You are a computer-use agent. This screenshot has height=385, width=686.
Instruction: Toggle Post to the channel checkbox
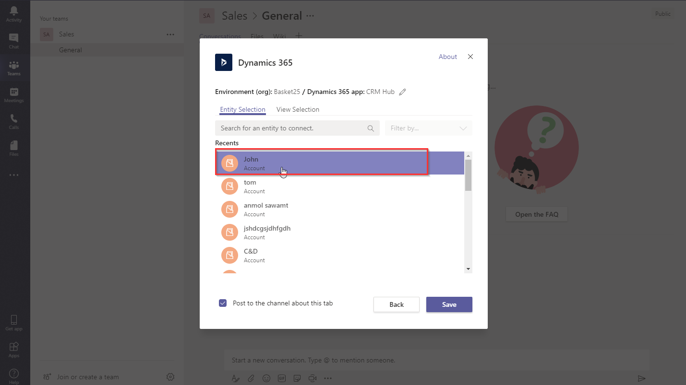coord(223,303)
